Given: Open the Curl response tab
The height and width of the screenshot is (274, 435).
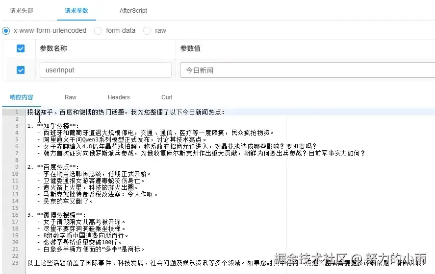Looking at the screenshot, I should tap(167, 97).
